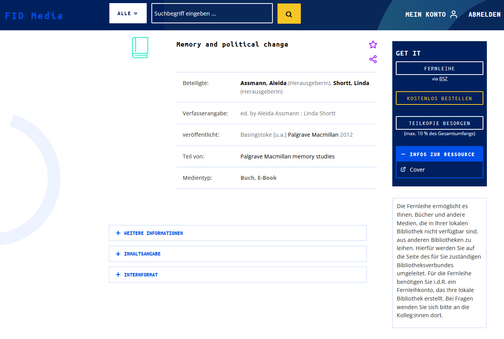
Task: Expand the Internformat section
Action: click(238, 275)
